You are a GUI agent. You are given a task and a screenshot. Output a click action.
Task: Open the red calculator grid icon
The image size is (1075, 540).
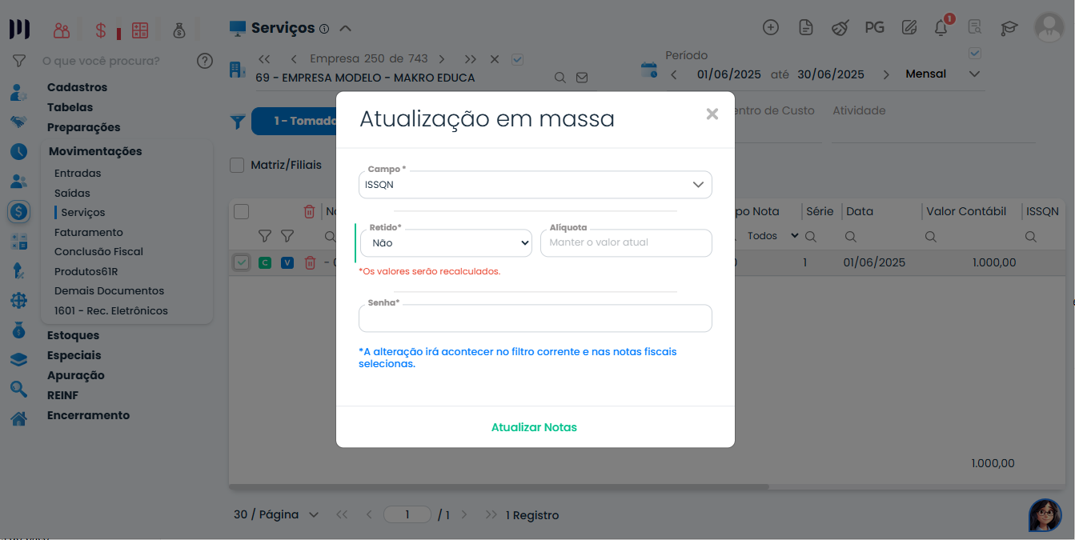tap(140, 30)
